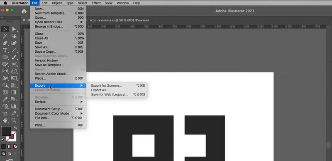The height and width of the screenshot is (161, 332).
Task: Select the Mesh tool
Action: (x=5, y=92)
